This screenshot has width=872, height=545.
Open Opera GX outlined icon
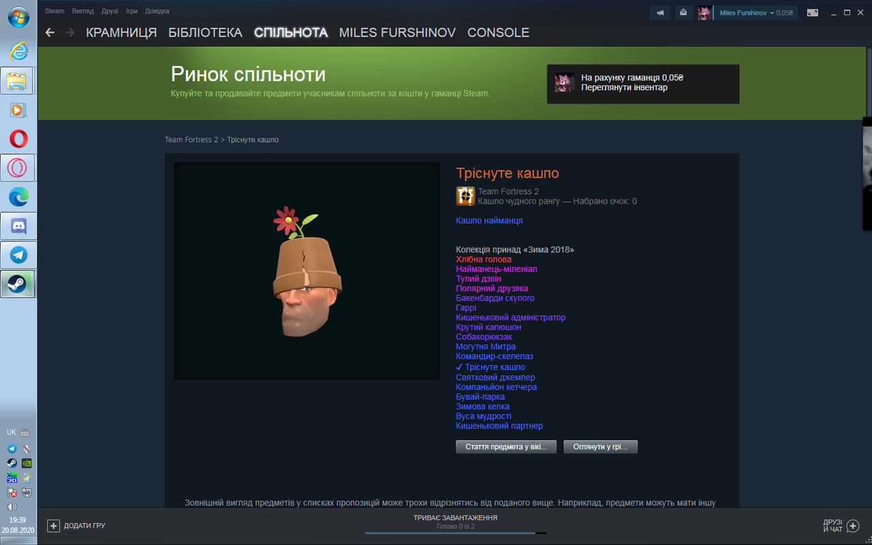[18, 168]
